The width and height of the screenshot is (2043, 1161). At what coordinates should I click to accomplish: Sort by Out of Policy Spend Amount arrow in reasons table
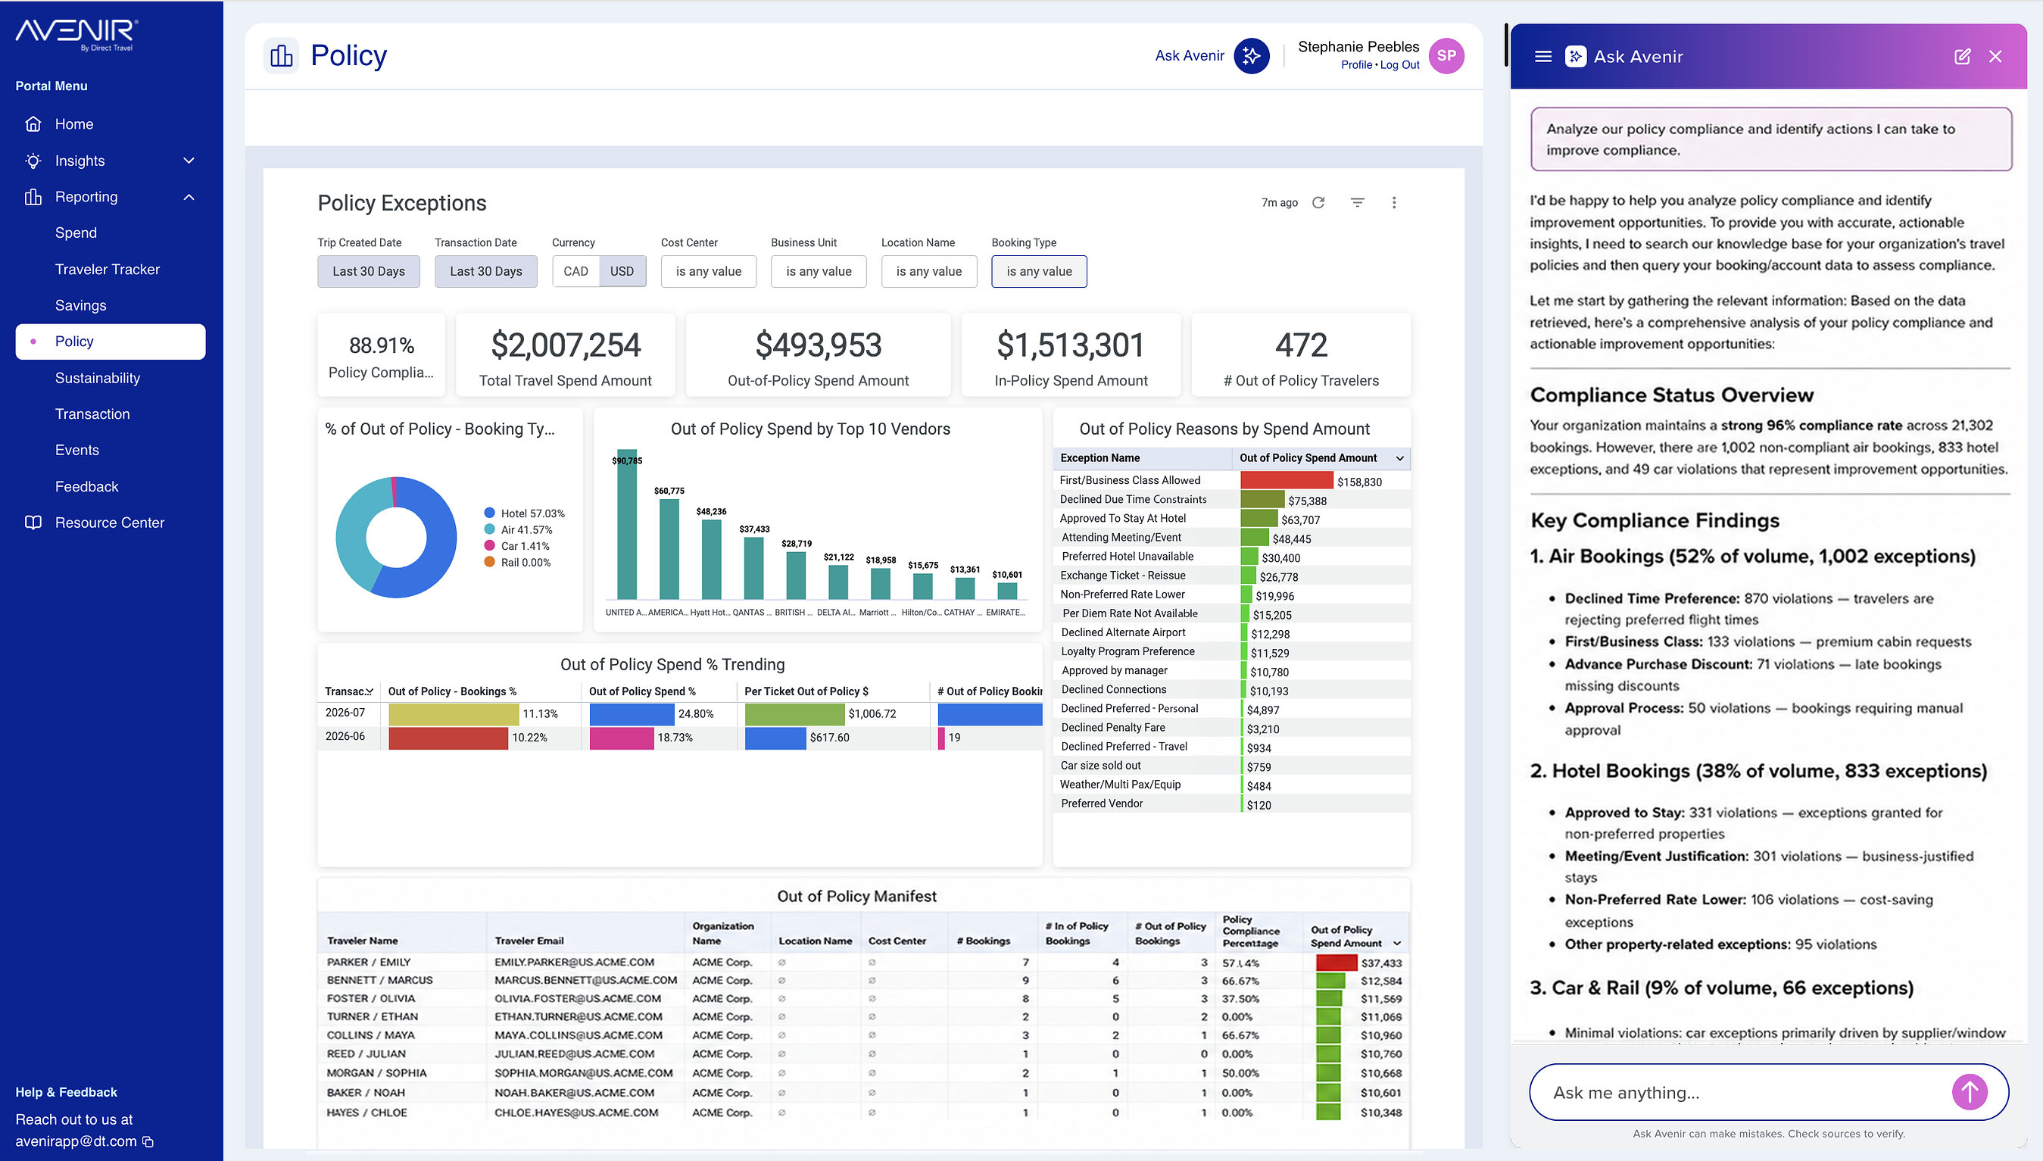(x=1399, y=458)
